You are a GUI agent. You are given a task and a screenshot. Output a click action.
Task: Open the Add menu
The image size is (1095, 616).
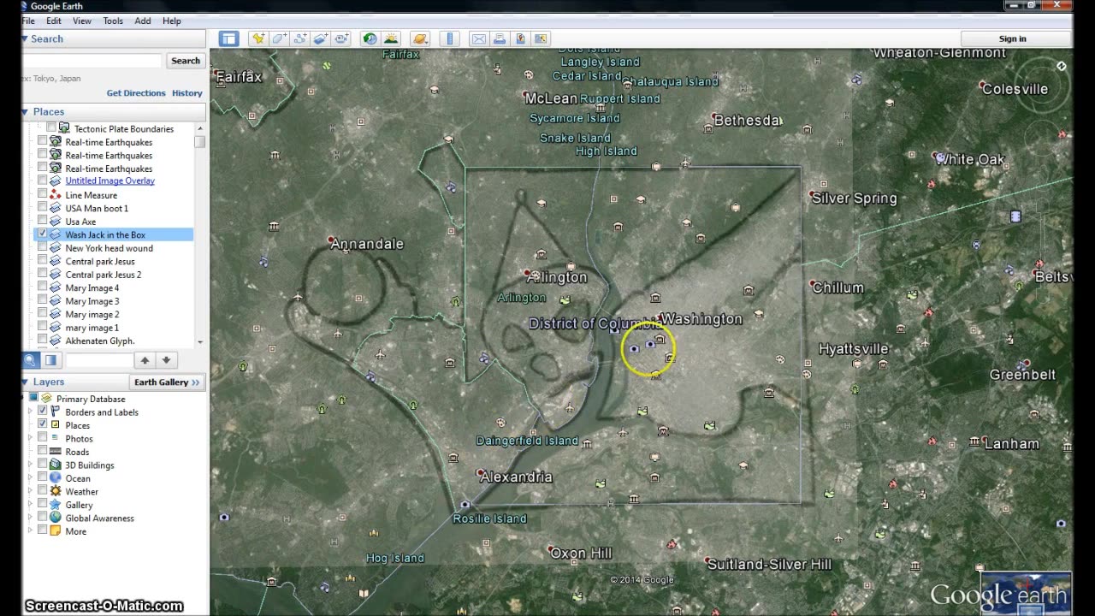[143, 21]
